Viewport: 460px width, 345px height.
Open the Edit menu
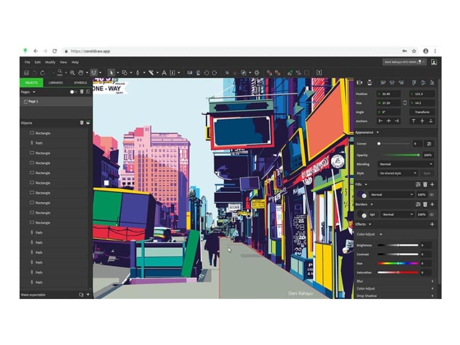click(38, 62)
